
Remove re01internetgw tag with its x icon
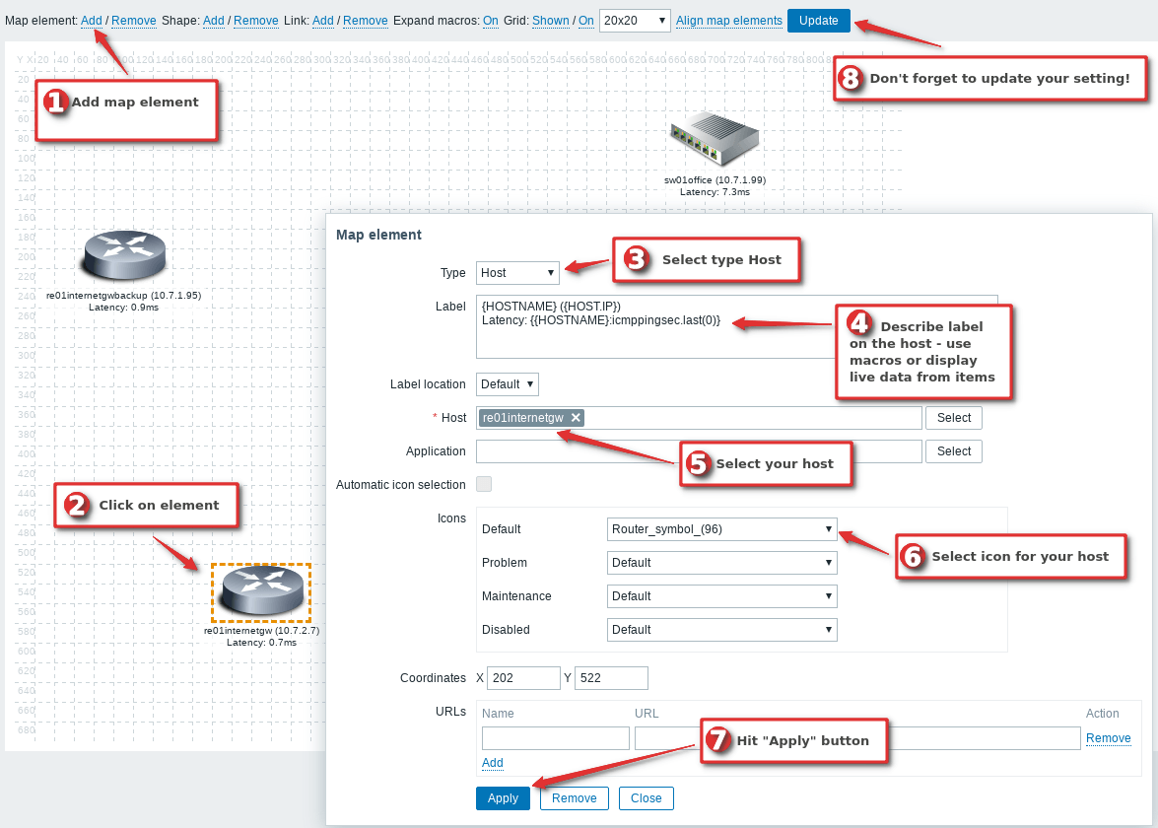[576, 418]
